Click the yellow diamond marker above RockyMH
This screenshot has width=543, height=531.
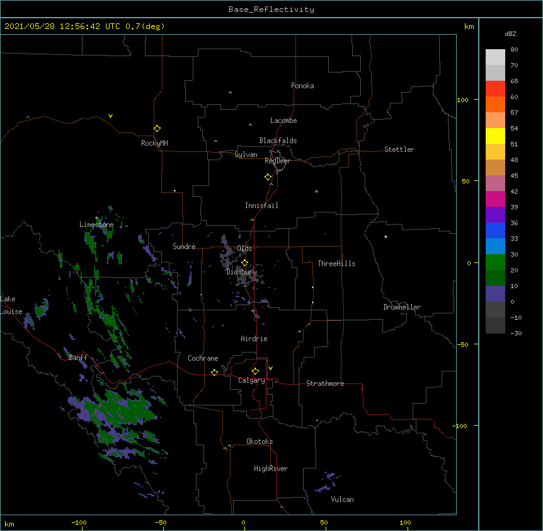(x=157, y=129)
